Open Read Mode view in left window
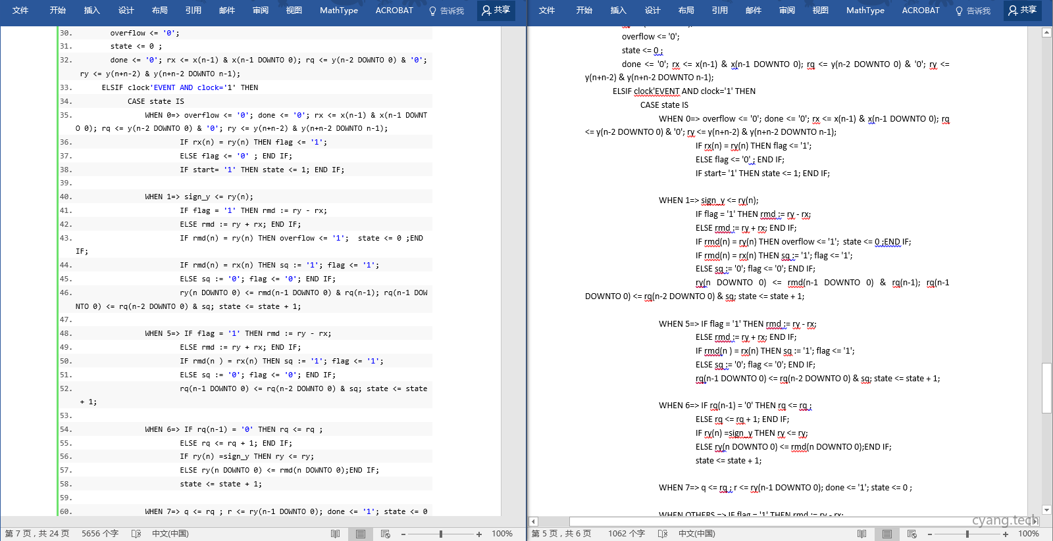Image resolution: width=1053 pixels, height=541 pixels. tap(335, 534)
